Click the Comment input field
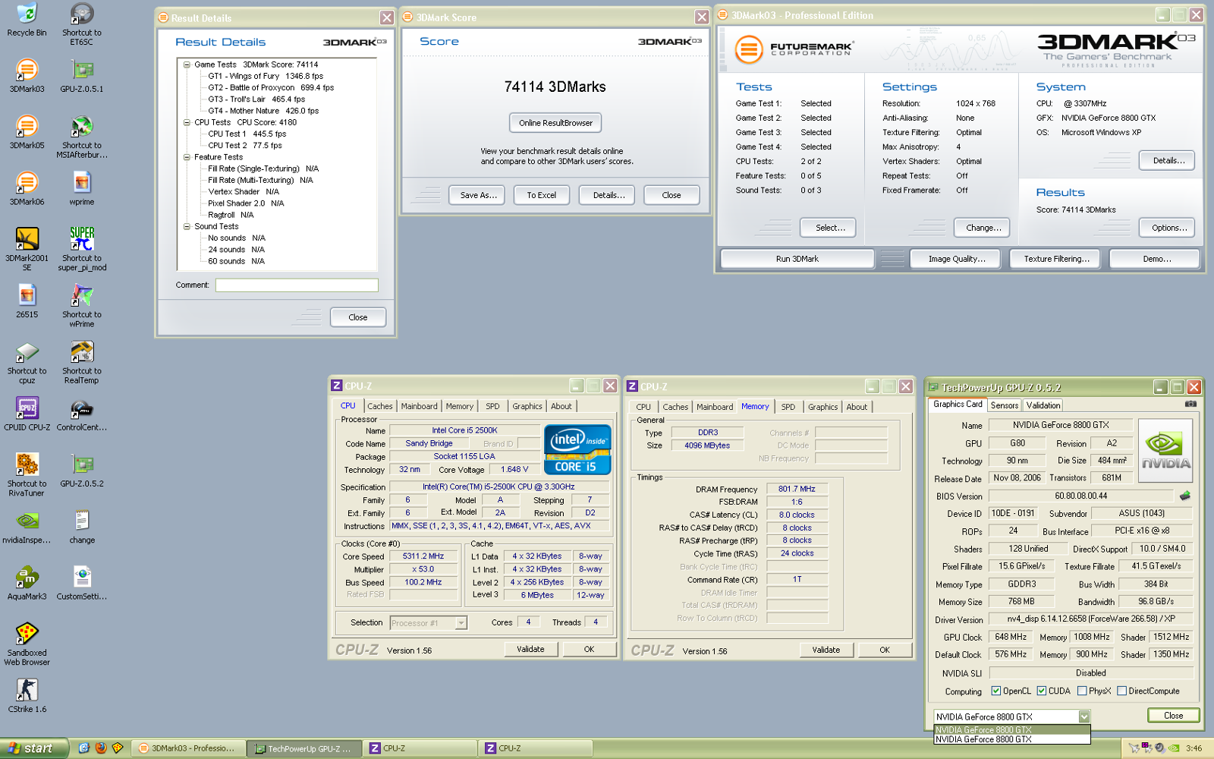Viewport: 1214px width, 759px height. pos(297,285)
